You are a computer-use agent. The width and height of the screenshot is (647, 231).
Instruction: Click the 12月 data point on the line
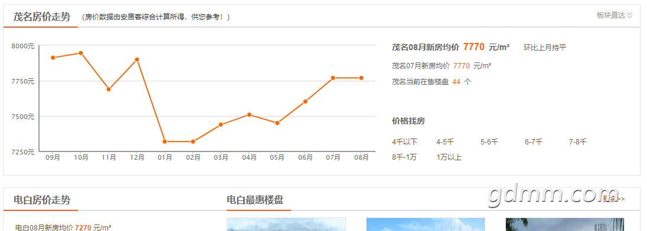(x=137, y=60)
